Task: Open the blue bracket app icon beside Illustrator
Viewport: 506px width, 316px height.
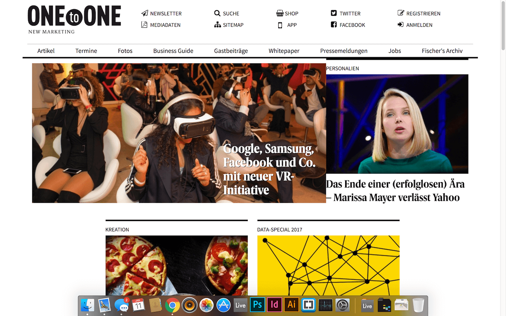Action: click(309, 305)
